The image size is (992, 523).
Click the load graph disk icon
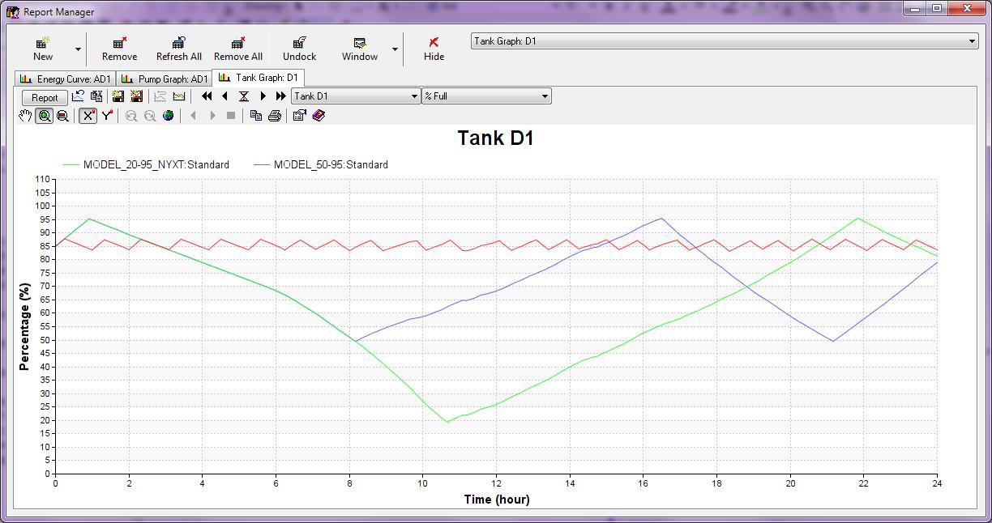(x=136, y=96)
